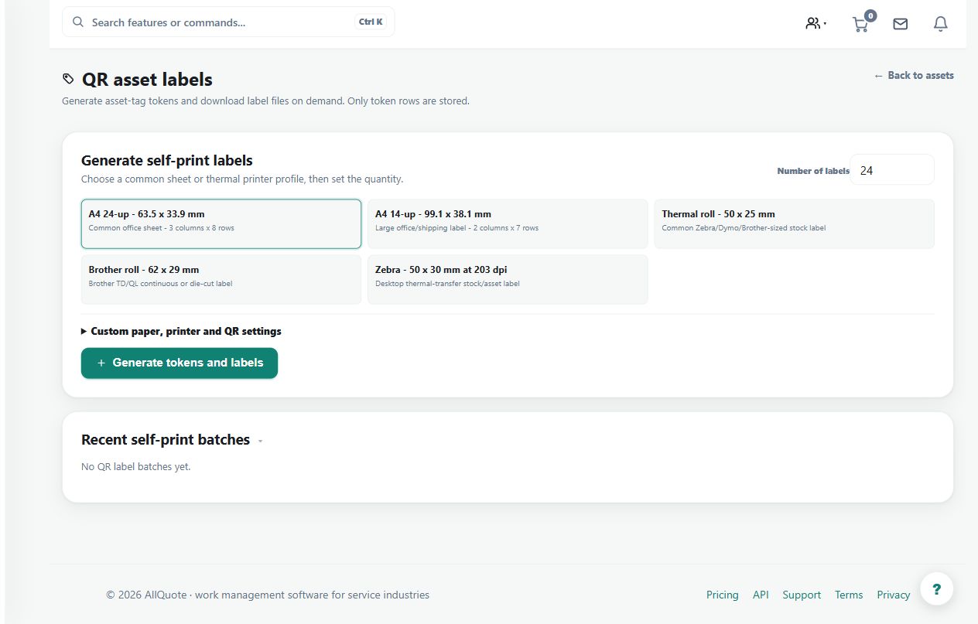Select Zebra 50 x 30 mm profile
The image size is (978, 624).
[508, 280]
